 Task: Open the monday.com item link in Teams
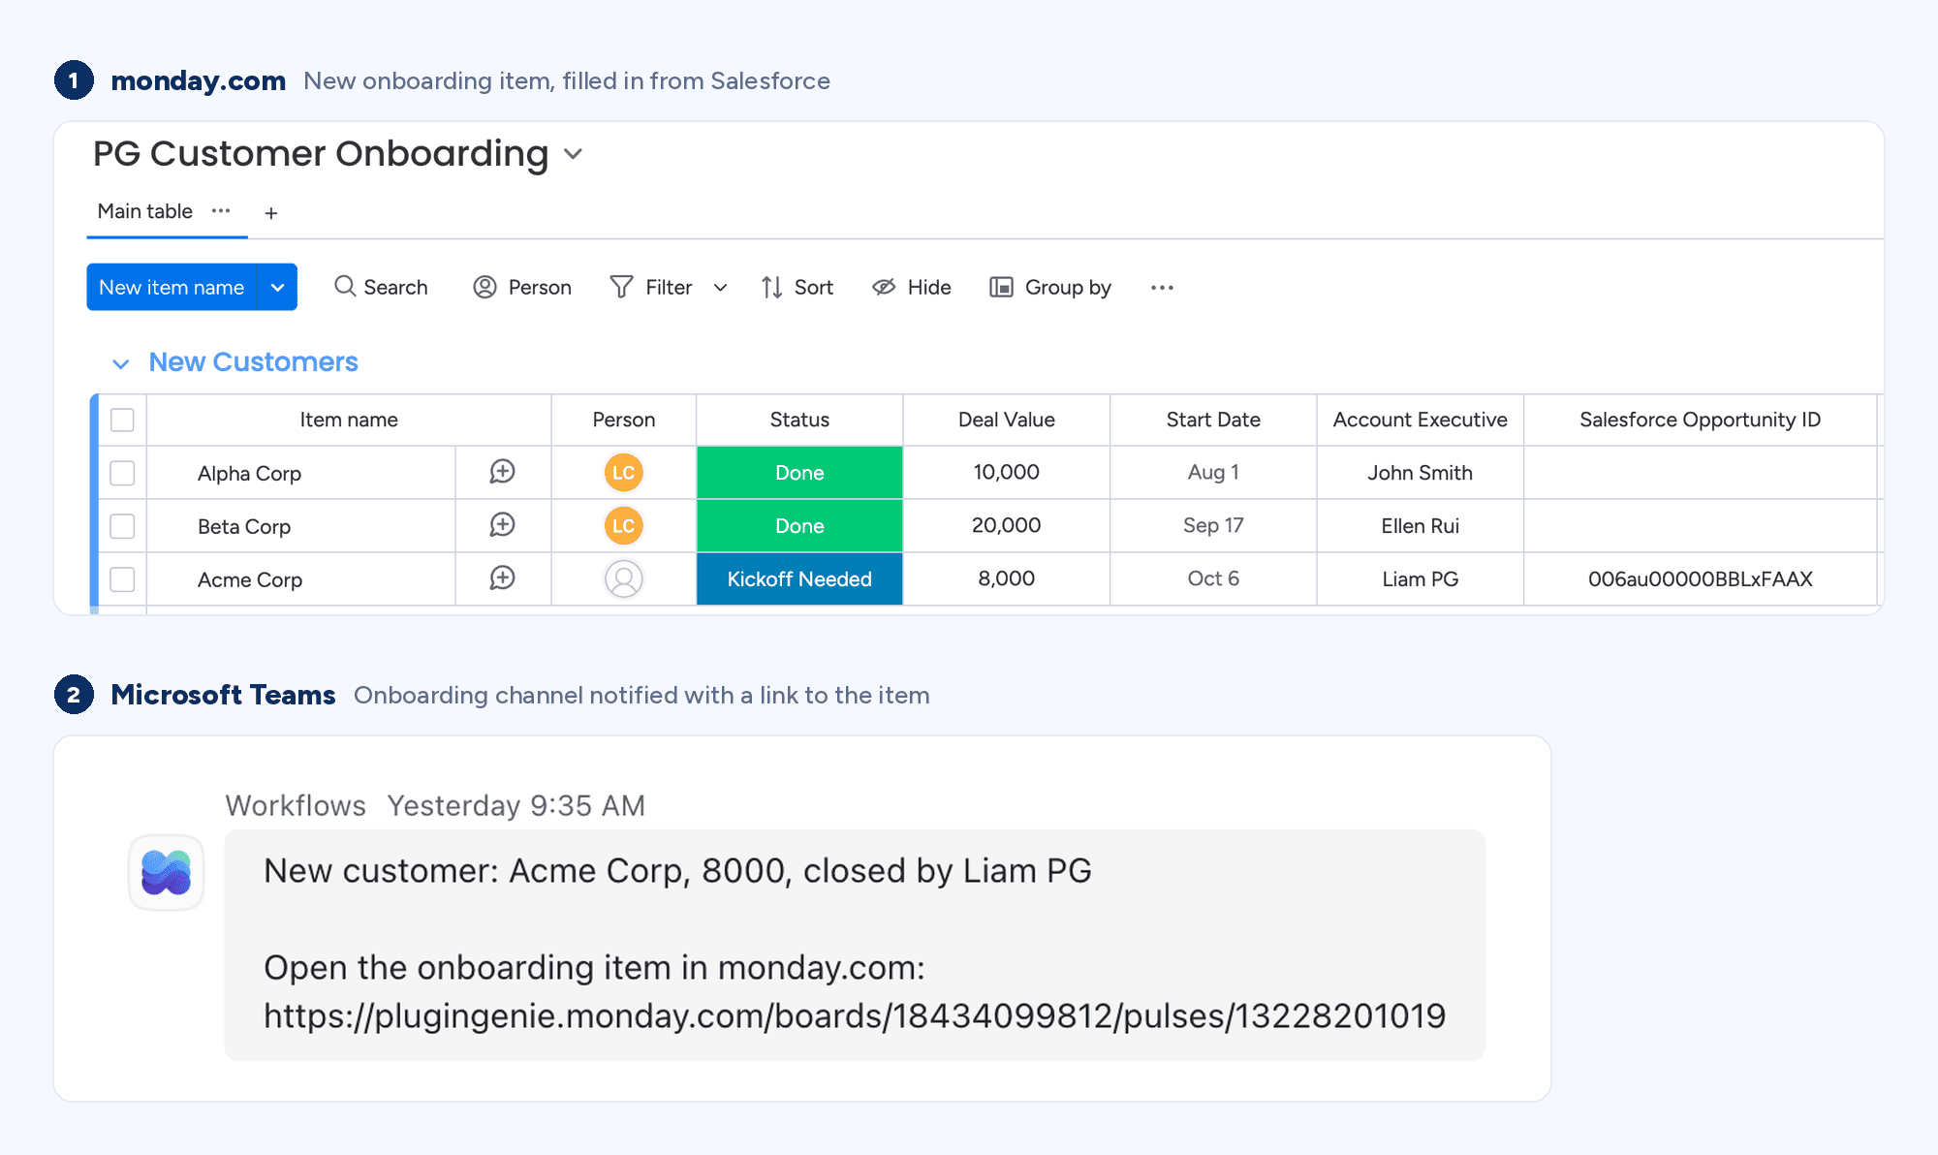(855, 1015)
